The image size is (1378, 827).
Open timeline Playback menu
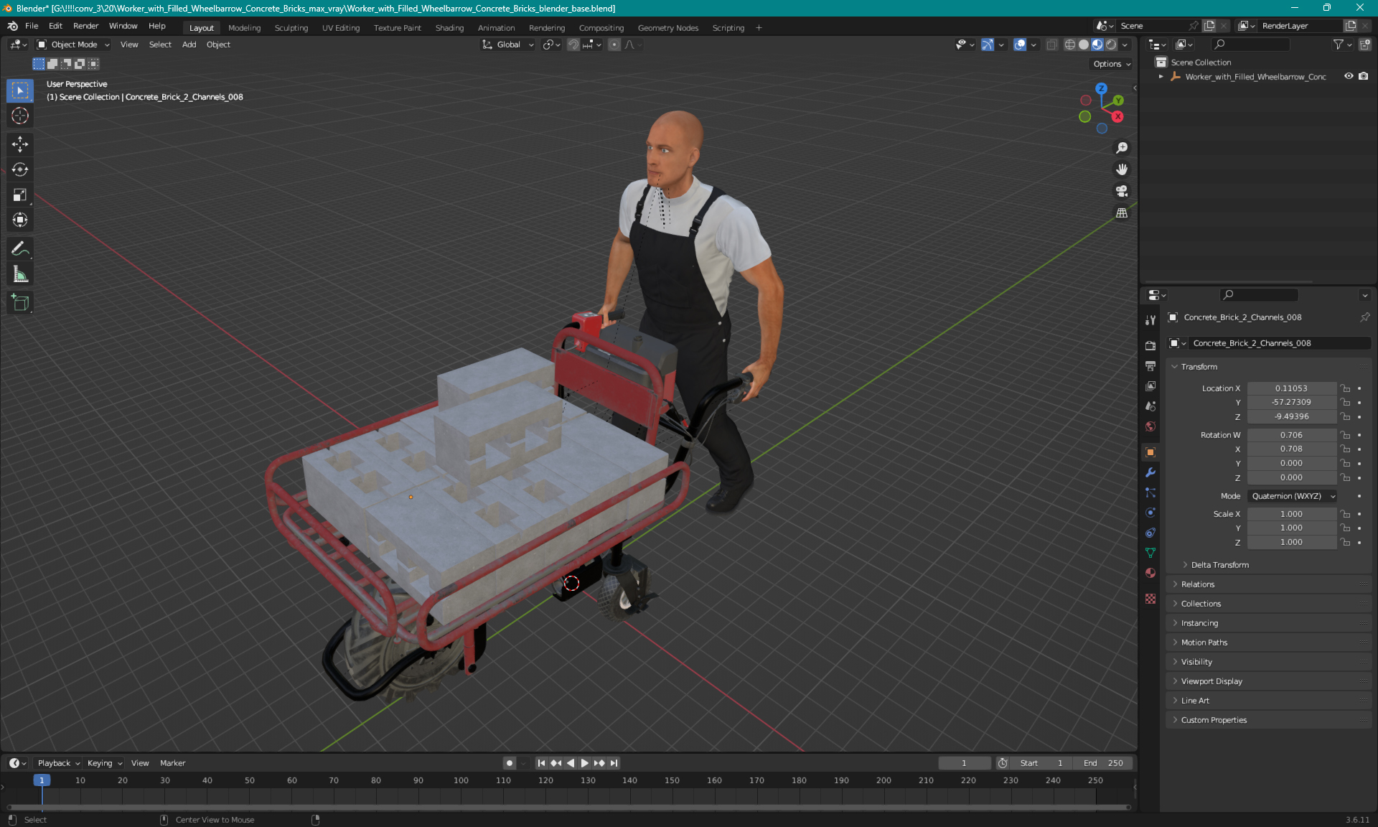click(x=58, y=763)
